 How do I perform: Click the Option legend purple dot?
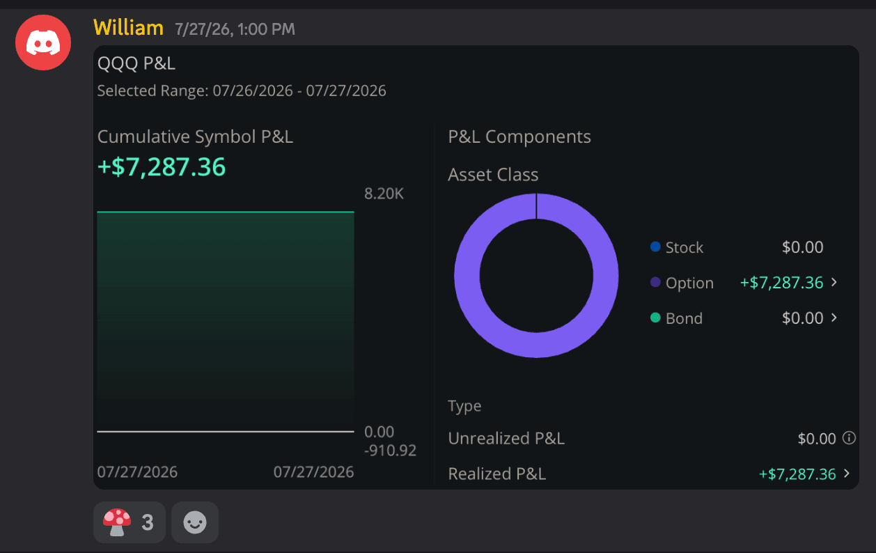point(655,282)
